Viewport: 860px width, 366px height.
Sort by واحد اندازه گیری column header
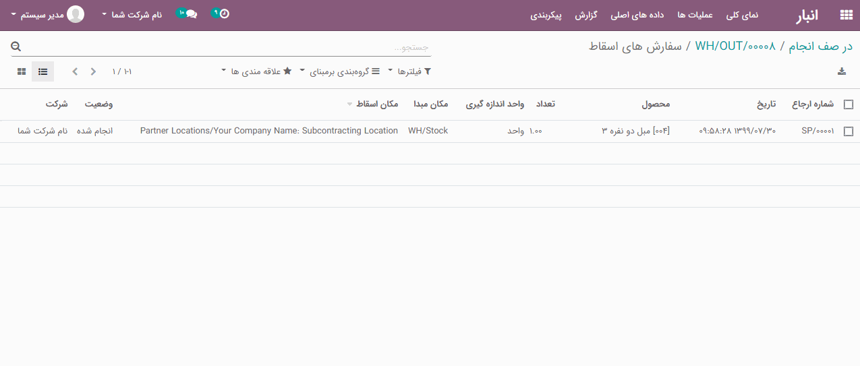[x=495, y=104]
